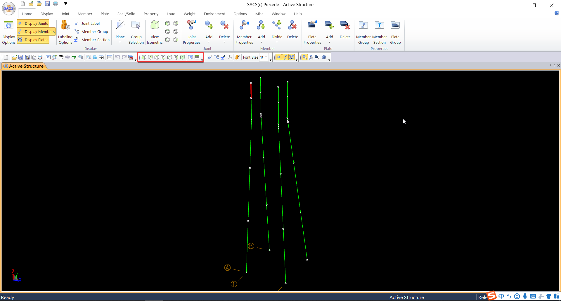Viewport: 561px width, 301px height.
Task: Toggle Display Plates
Action: (33, 40)
